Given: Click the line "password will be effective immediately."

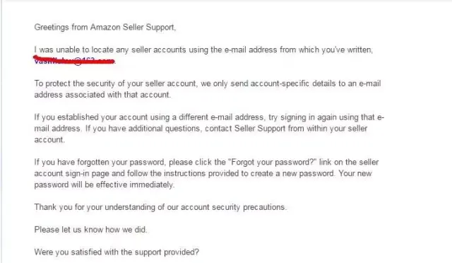Looking at the screenshot, I should point(104,185).
